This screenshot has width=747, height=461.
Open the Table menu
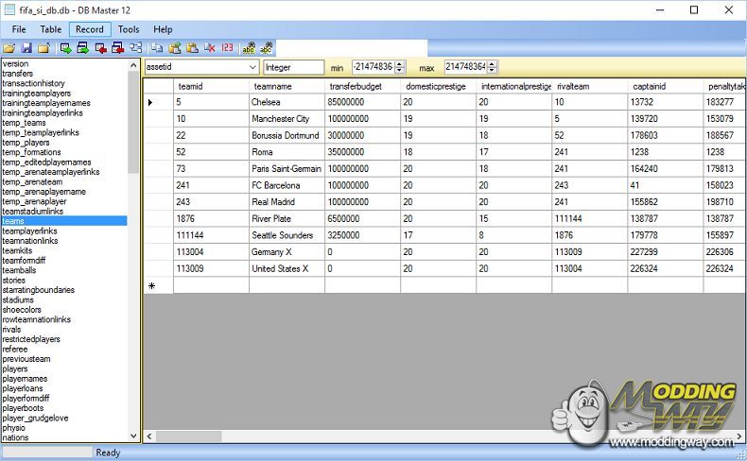50,29
